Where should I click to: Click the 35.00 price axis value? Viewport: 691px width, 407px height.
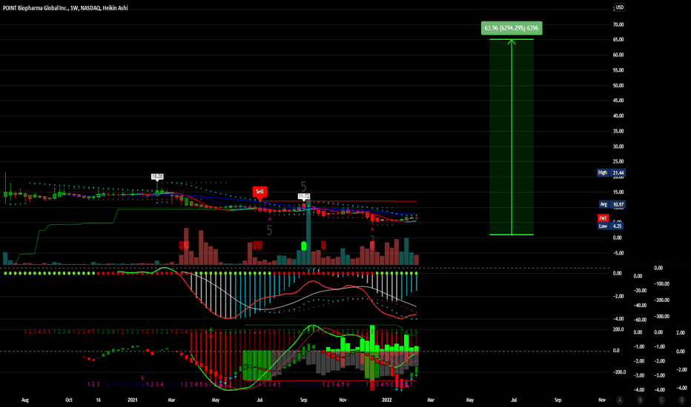[618, 131]
